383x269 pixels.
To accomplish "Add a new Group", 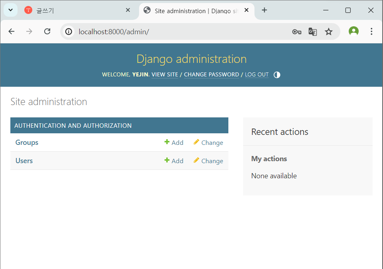I will 174,143.
